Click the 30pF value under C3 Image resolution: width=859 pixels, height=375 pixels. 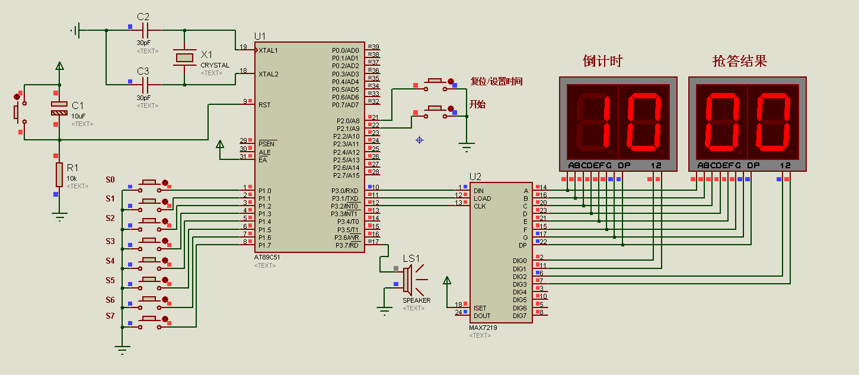tap(144, 98)
